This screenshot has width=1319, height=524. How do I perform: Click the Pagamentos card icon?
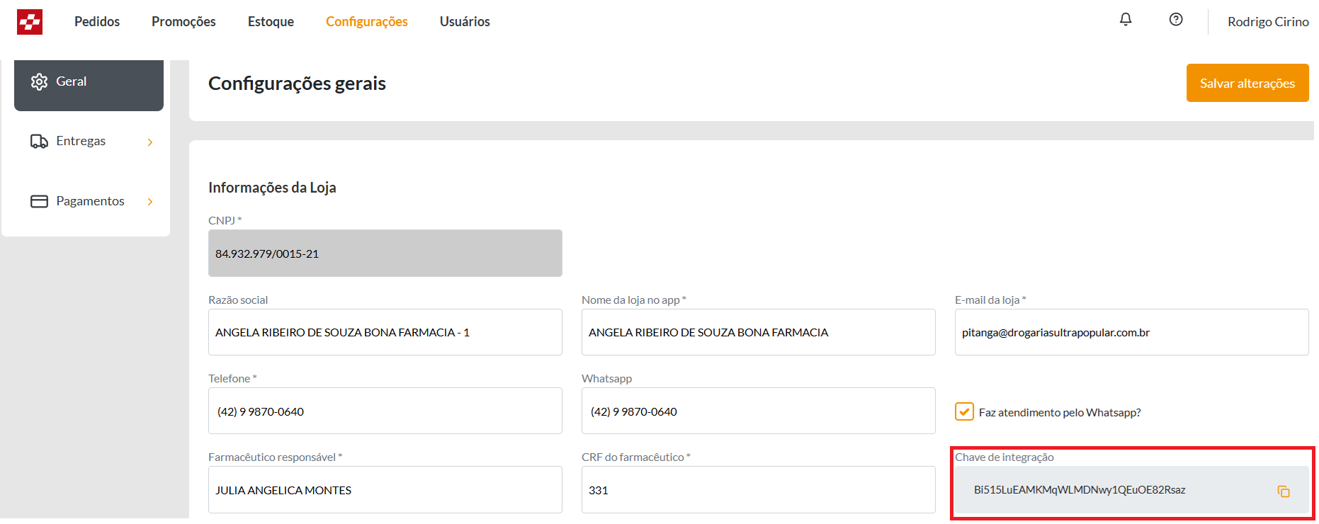click(x=39, y=202)
